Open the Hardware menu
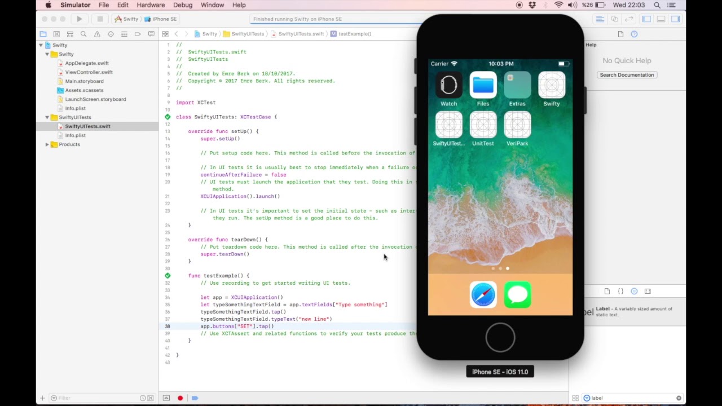 (151, 5)
